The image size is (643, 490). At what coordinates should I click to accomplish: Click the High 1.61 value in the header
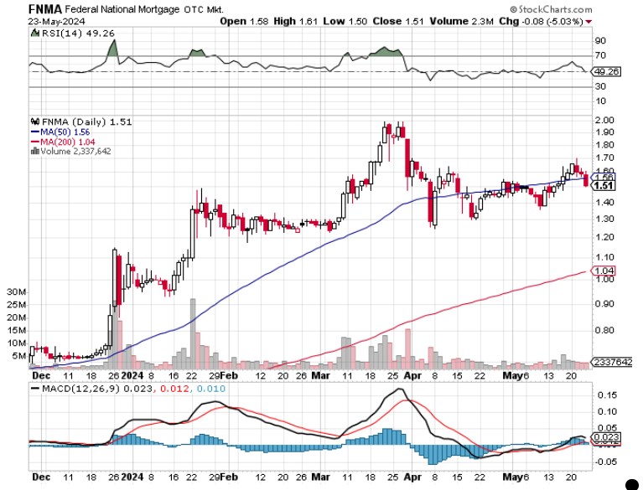(x=295, y=21)
